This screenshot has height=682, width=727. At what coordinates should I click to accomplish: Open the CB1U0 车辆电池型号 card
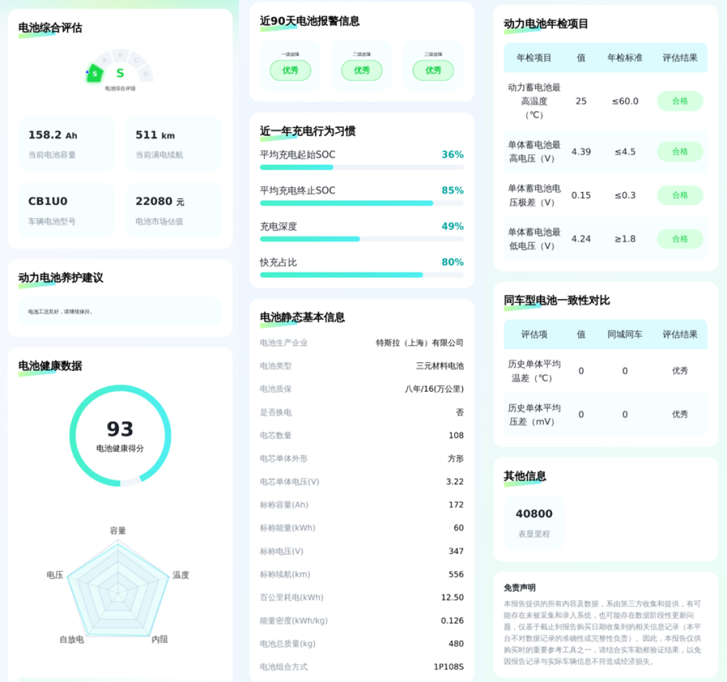tap(66, 211)
